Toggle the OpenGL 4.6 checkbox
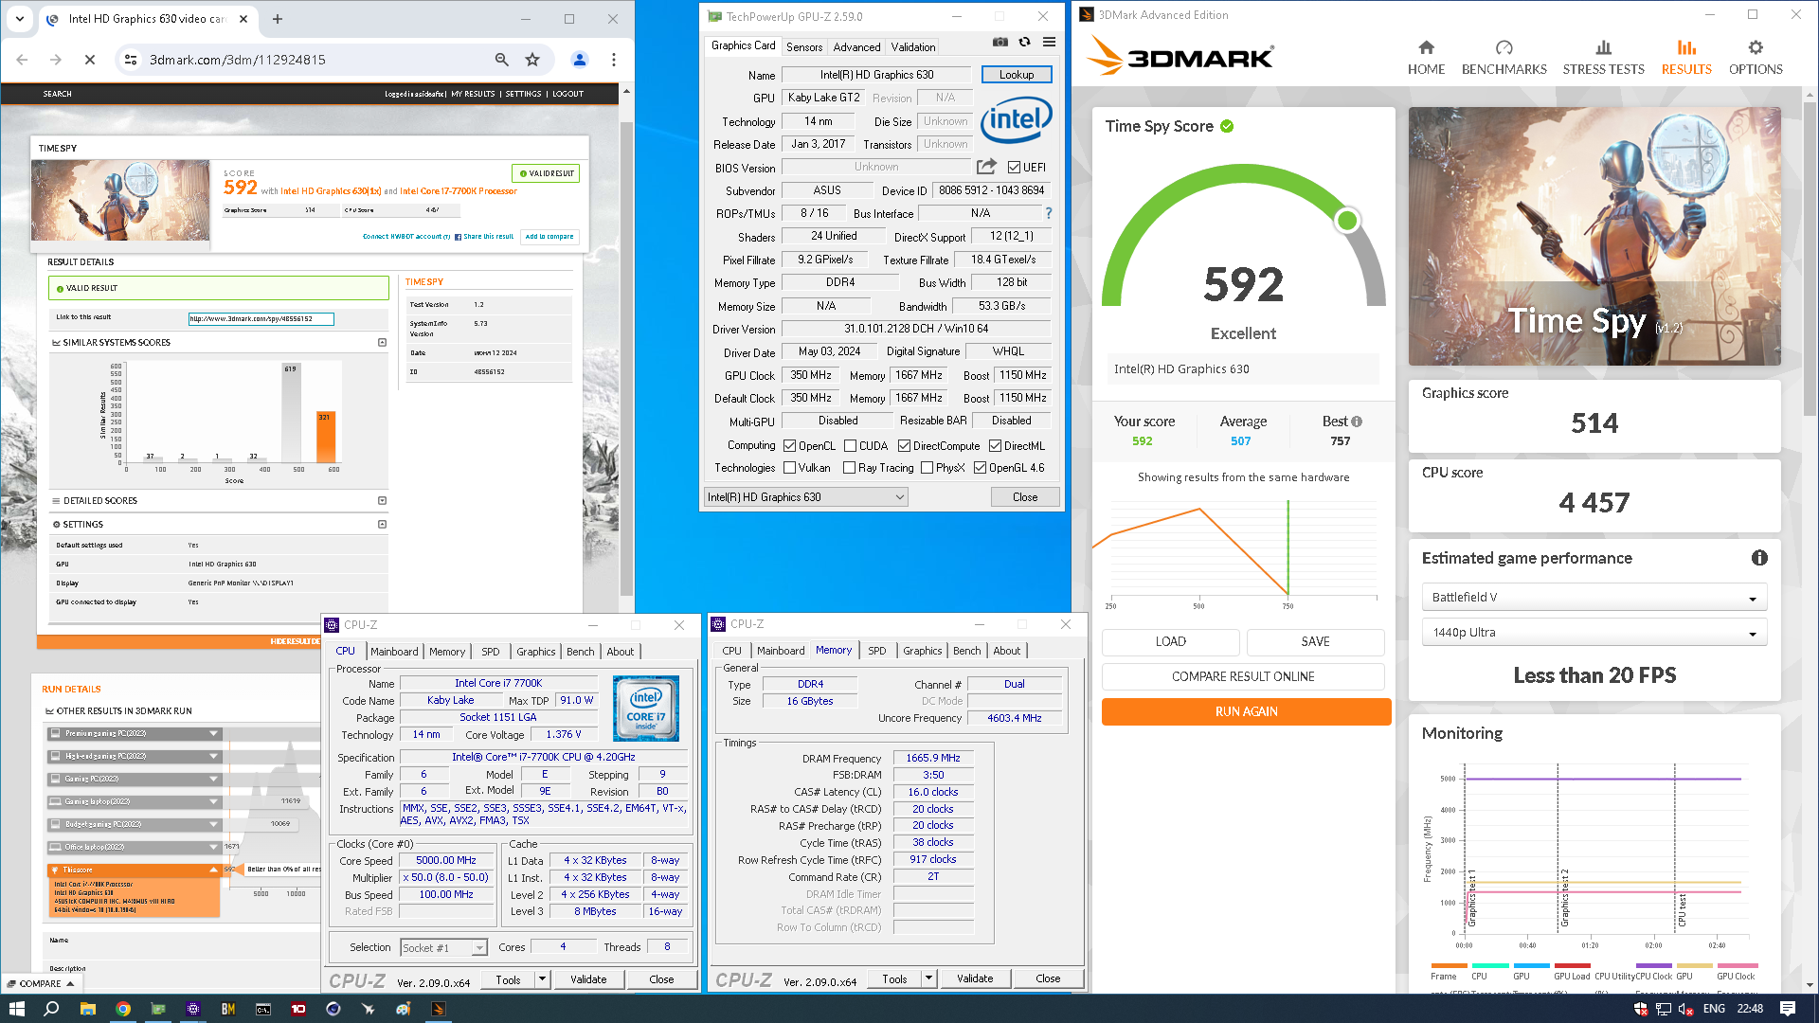Viewport: 1819px width, 1023px height. click(980, 468)
